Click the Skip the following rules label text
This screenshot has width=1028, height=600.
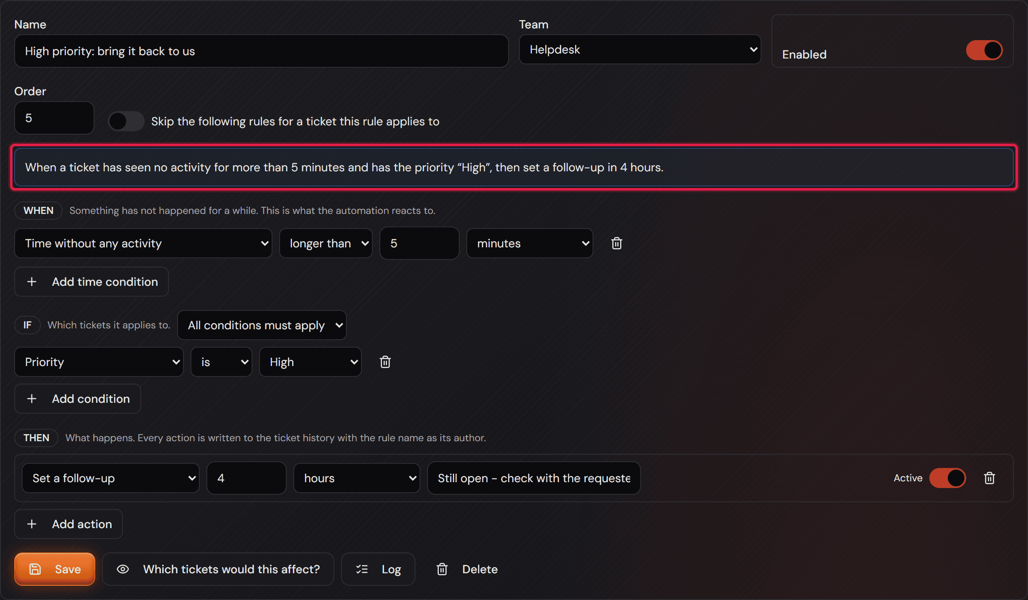pos(295,122)
